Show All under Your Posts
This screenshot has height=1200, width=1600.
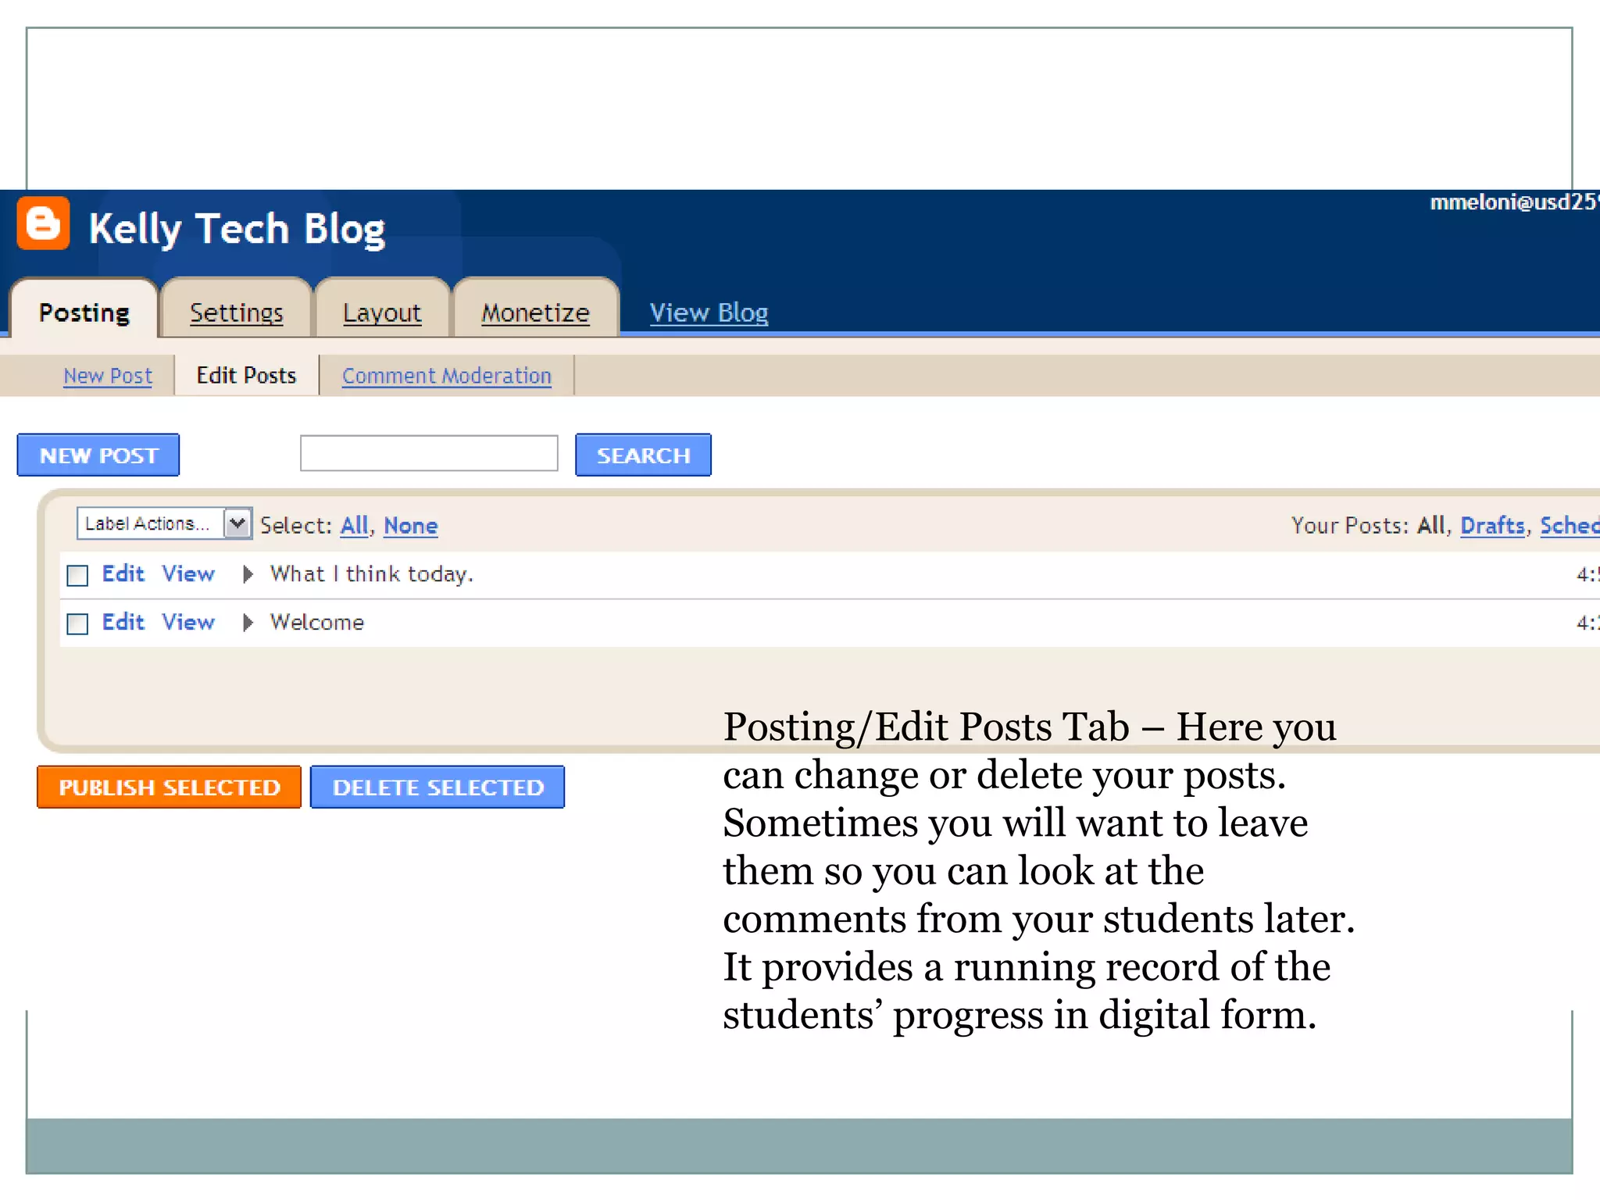click(1431, 525)
